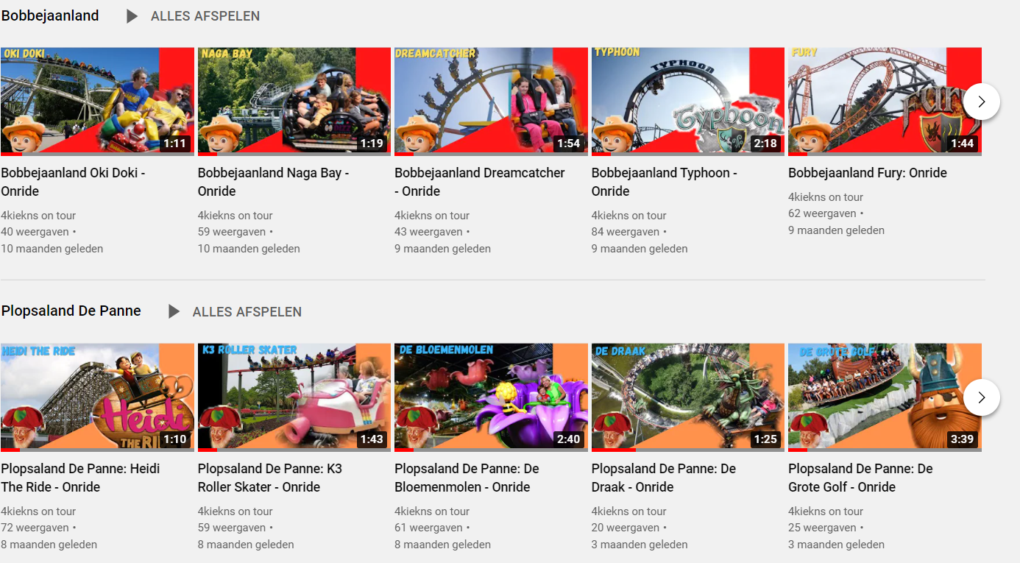Viewport: 1020px width, 563px height.
Task: Open 4kiekns on tour channel under Fury
Action: click(826, 197)
